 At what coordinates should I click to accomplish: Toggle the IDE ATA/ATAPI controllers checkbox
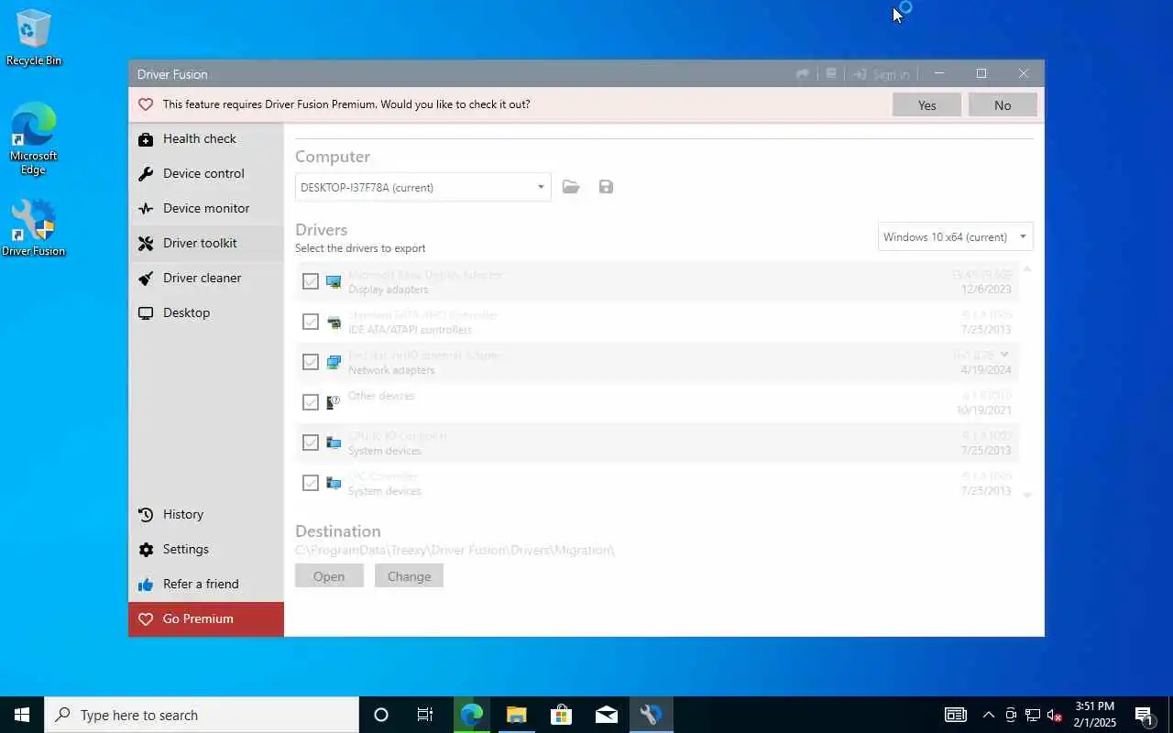[x=311, y=322]
